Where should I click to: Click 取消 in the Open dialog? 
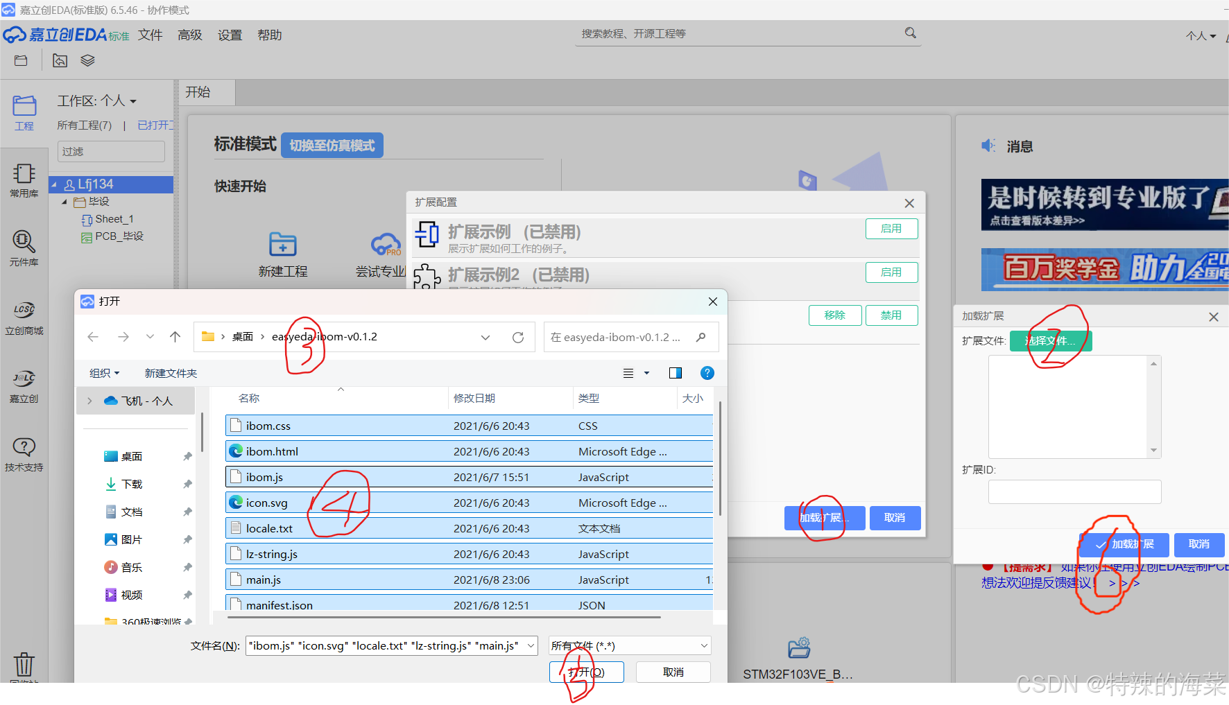click(x=673, y=672)
